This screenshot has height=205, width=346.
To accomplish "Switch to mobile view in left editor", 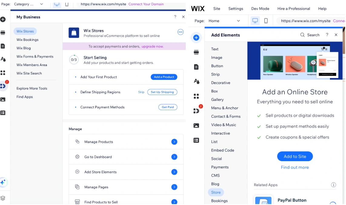I will coord(67,5).
